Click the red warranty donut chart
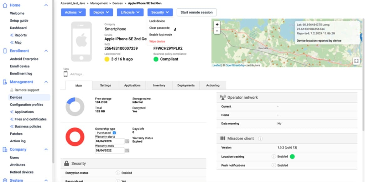Image resolution: width=365 pixels, height=182 pixels. (x=75, y=137)
